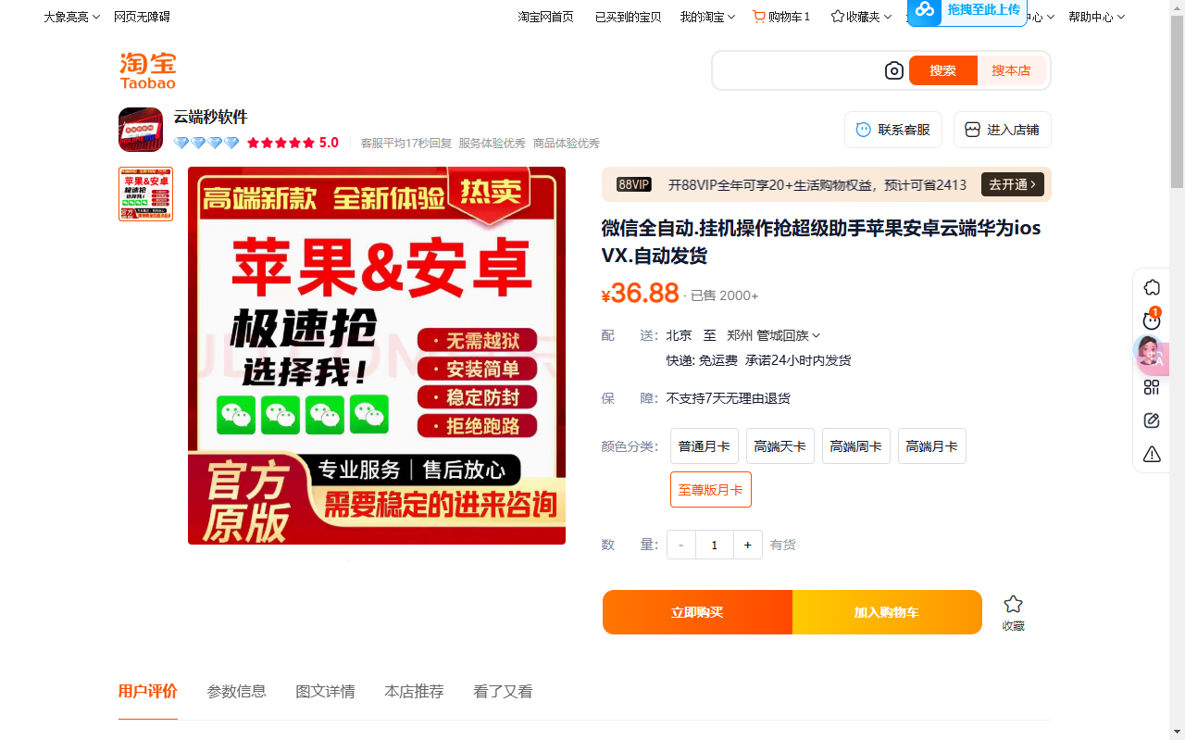Select the 高端周卡 option
The height and width of the screenshot is (740, 1185).
coord(856,446)
